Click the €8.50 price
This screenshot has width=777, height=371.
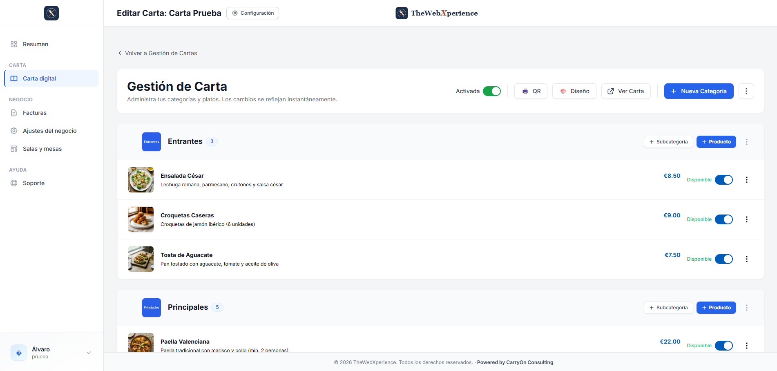pos(672,176)
